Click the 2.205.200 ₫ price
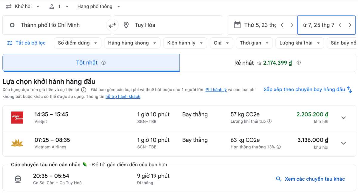358x194 pixels. click(x=312, y=114)
